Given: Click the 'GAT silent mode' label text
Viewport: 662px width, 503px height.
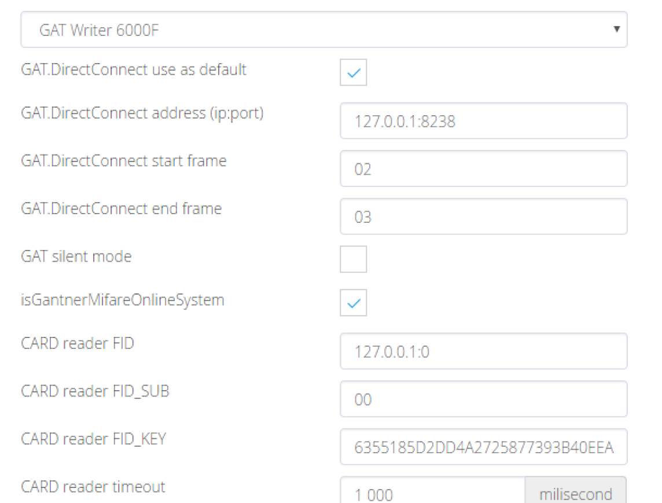Looking at the screenshot, I should [x=76, y=256].
